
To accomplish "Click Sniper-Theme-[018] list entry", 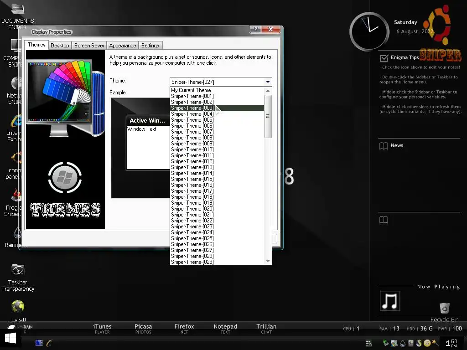I will click(217, 197).
